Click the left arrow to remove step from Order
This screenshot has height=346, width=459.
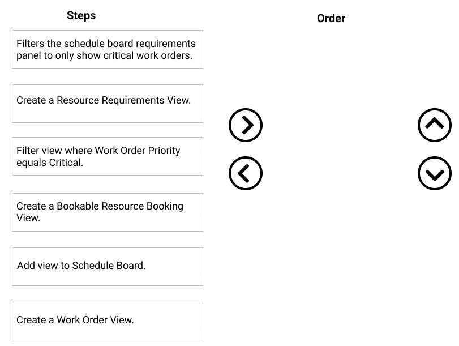pos(246,173)
